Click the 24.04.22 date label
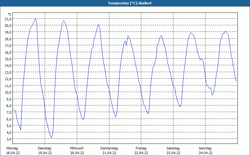 pos(205,153)
